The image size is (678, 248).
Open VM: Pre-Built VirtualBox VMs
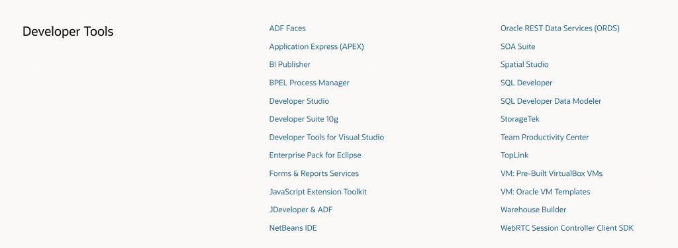[x=552, y=173]
